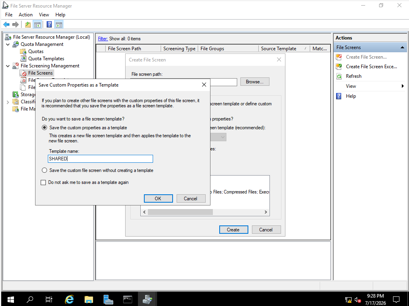Open the template dropdown in Create File Screen
Image resolution: width=409 pixels, height=306 pixels.
pyautogui.click(x=222, y=137)
